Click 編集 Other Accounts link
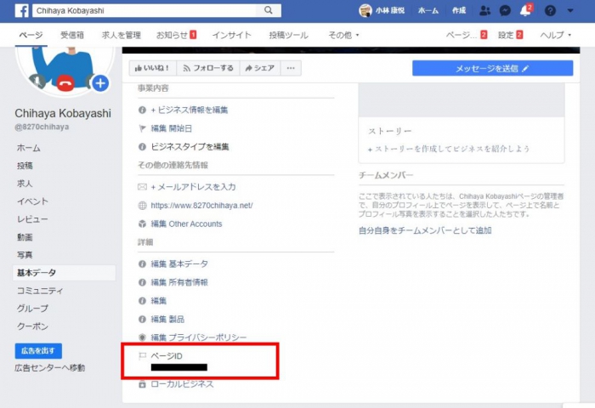Screen dimensions: 595x408 186,224
